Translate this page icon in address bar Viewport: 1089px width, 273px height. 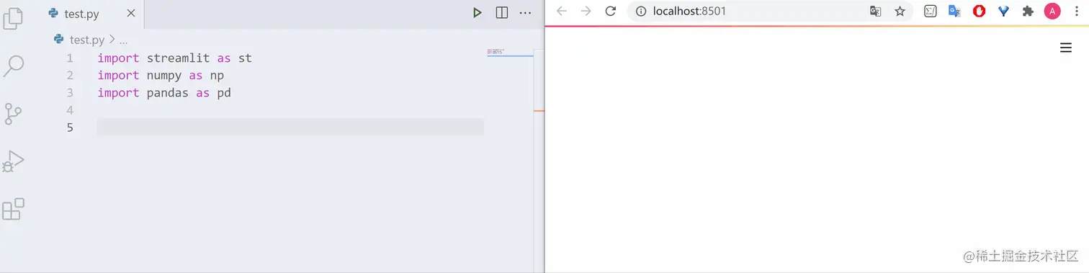[x=876, y=11]
